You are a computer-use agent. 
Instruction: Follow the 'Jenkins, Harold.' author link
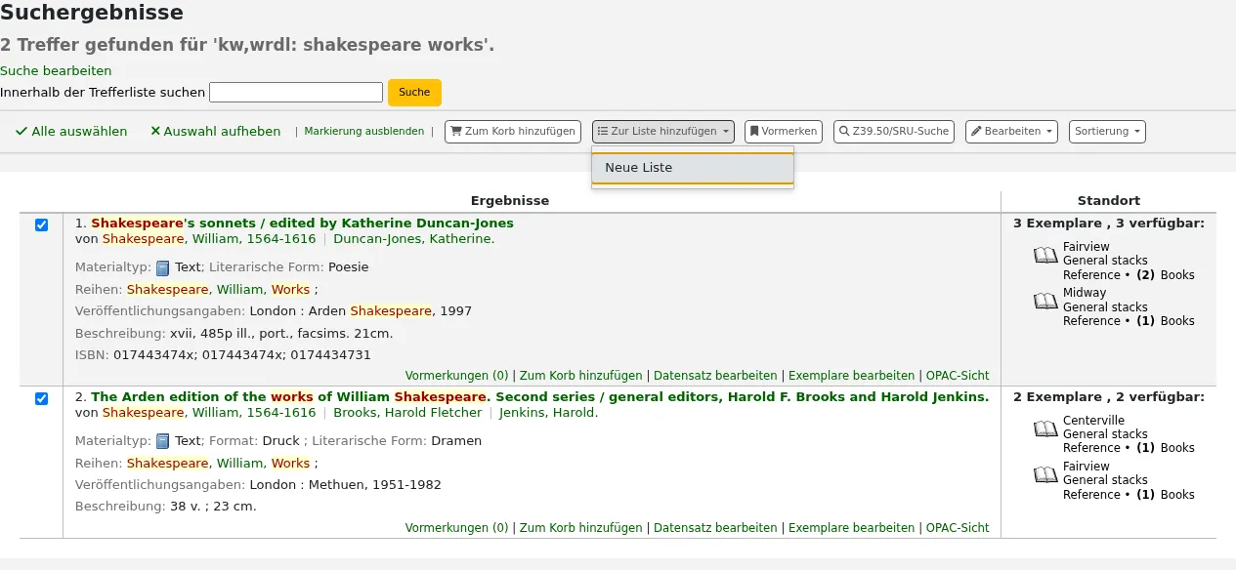pos(548,412)
